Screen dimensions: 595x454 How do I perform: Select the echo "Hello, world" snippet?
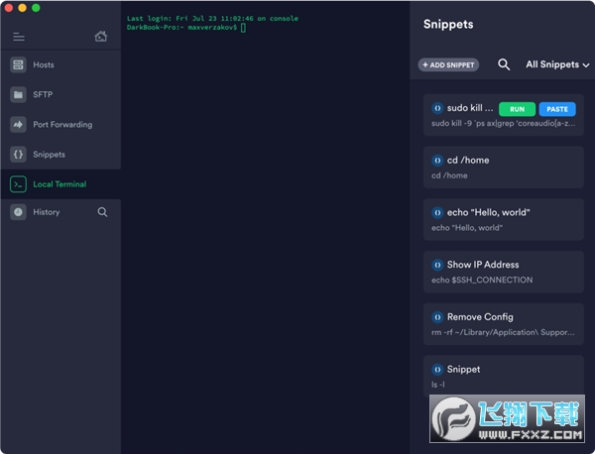coord(503,219)
